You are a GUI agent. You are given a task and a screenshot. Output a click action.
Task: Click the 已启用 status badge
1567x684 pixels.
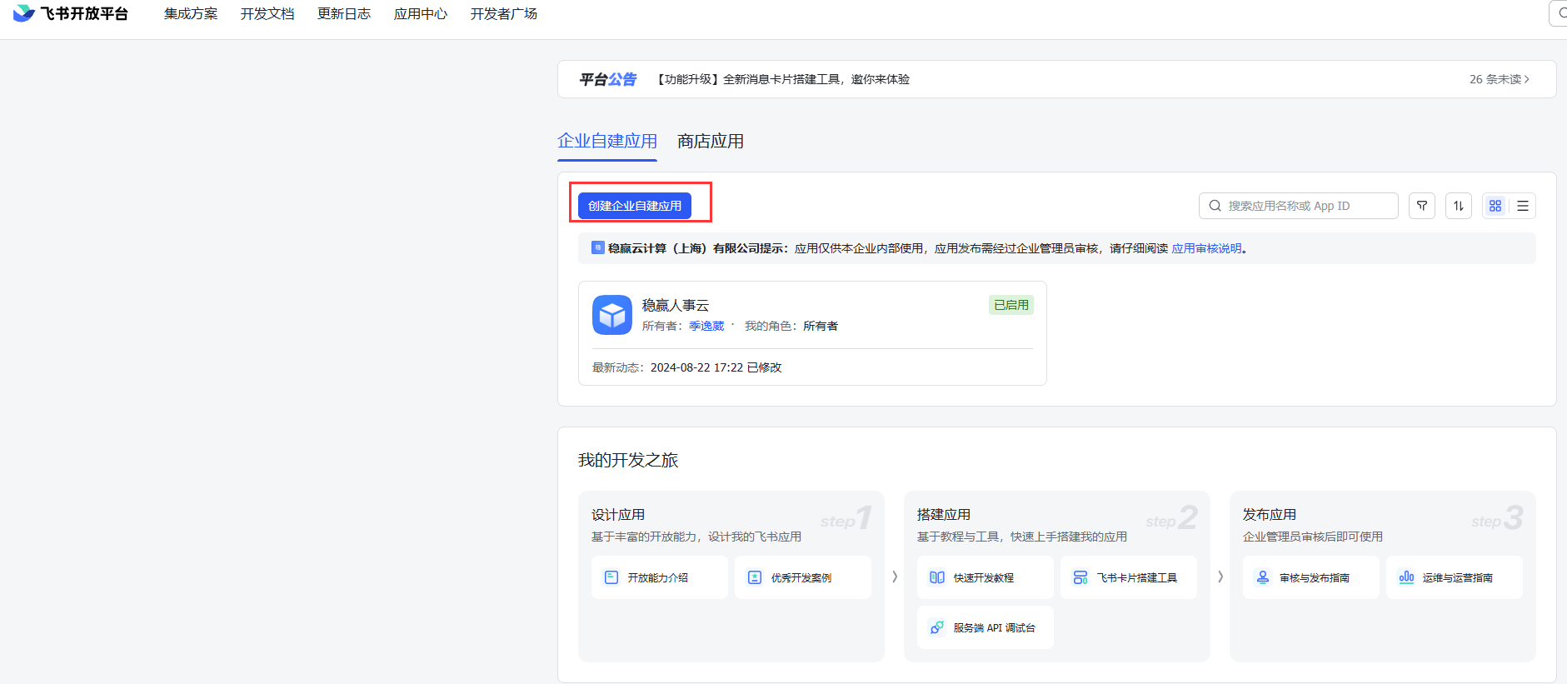click(x=1011, y=305)
